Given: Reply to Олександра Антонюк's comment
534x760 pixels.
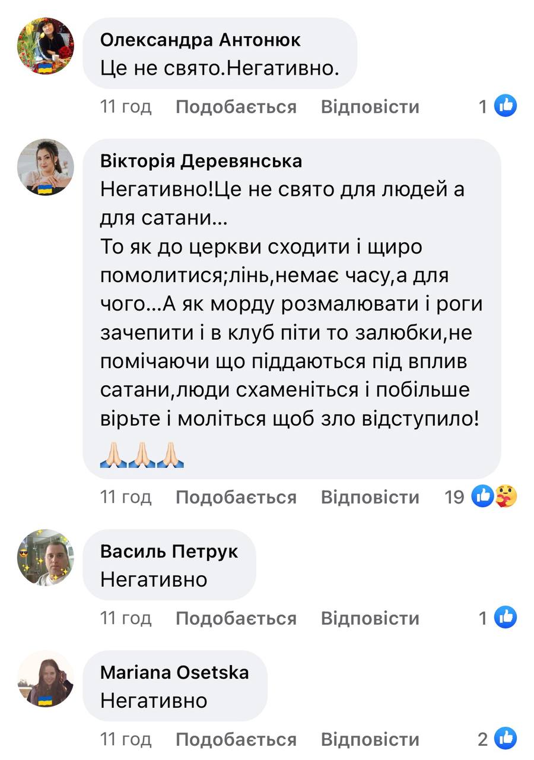Looking at the screenshot, I should click(x=370, y=107).
